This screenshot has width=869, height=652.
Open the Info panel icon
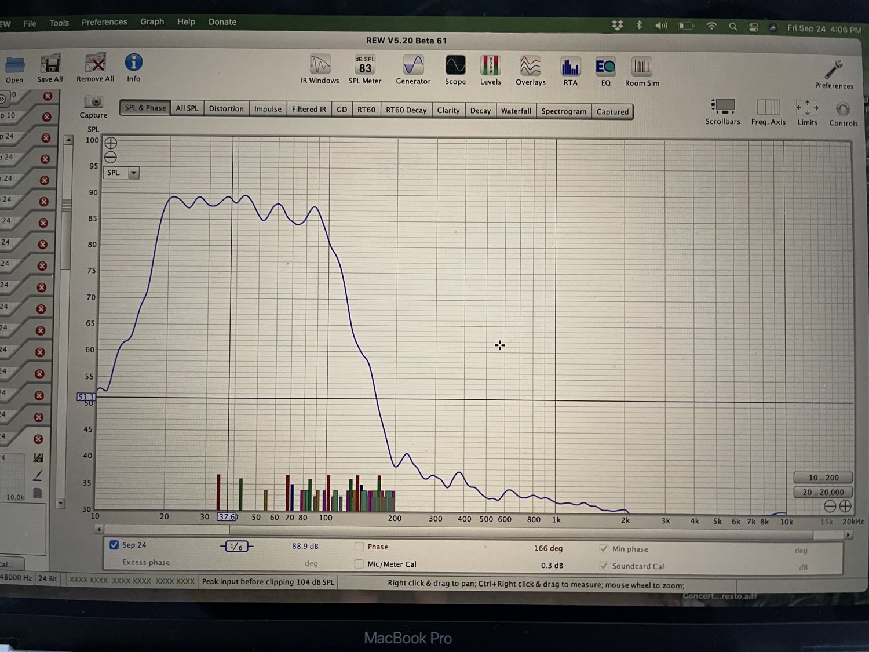(134, 63)
